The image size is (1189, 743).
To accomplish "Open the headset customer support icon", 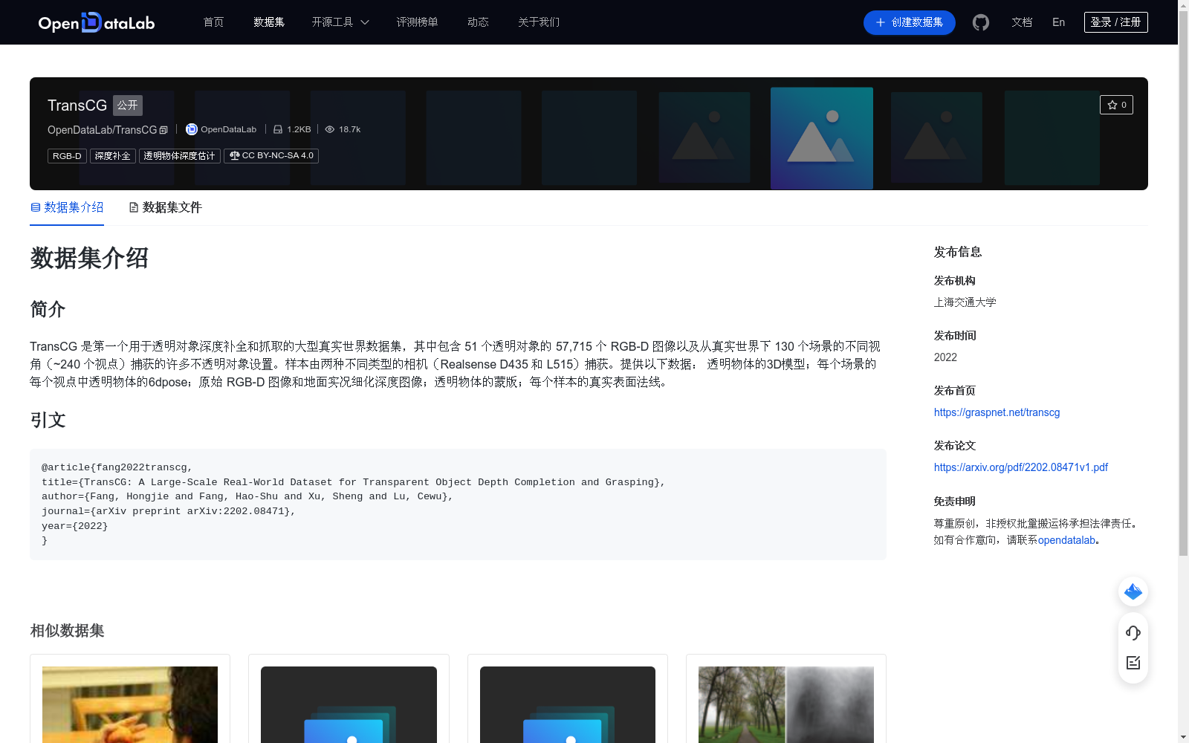I will (x=1133, y=632).
